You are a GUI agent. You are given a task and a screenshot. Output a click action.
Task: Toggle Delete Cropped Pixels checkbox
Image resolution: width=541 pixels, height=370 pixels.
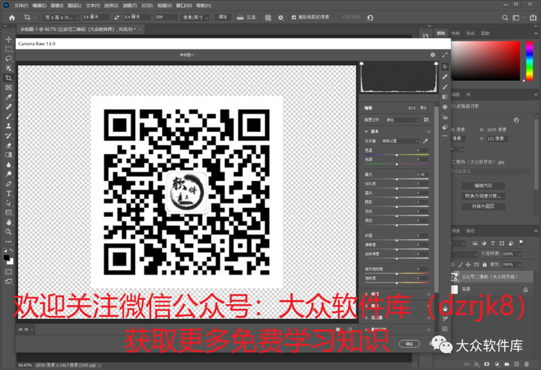[x=294, y=17]
